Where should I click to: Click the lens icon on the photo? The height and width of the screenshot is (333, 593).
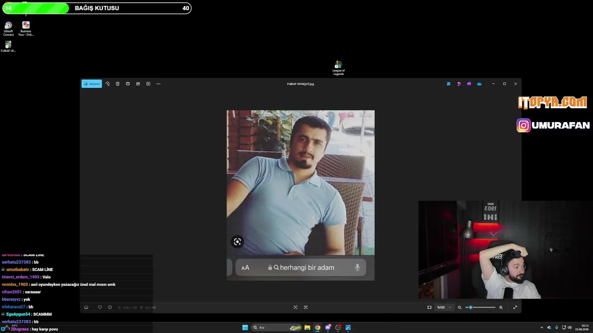(x=237, y=241)
